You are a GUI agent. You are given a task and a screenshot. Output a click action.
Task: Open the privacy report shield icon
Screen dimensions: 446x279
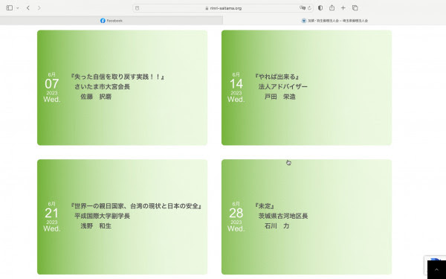coord(320,8)
